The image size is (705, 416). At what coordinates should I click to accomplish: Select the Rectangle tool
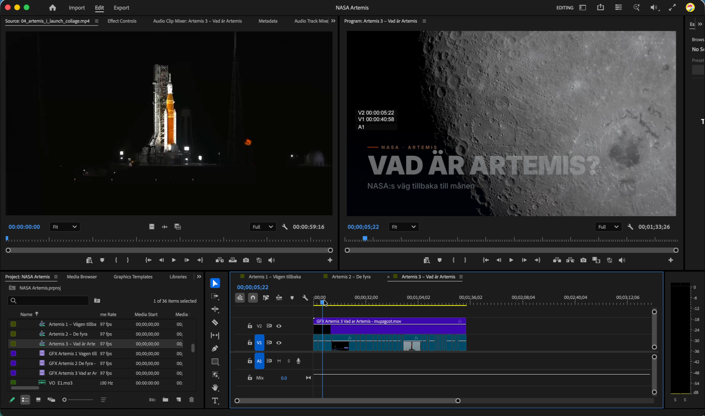click(215, 361)
